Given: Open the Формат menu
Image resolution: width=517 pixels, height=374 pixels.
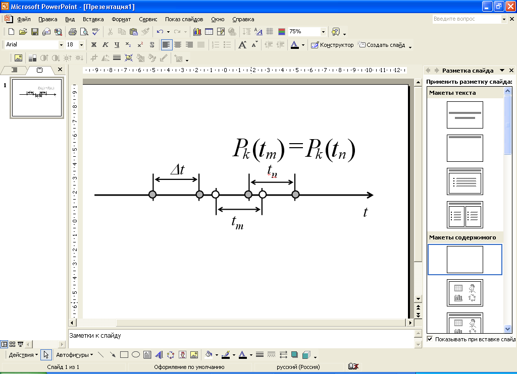Looking at the screenshot, I should (x=121, y=20).
